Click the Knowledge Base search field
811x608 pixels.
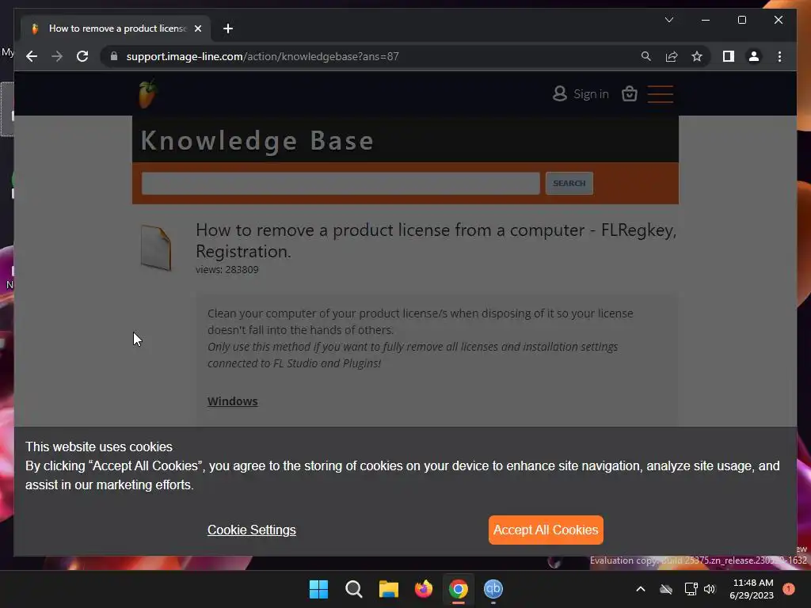click(x=341, y=184)
